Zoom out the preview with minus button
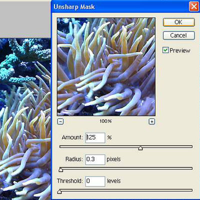200x200 pixels. pyautogui.click(x=60, y=121)
